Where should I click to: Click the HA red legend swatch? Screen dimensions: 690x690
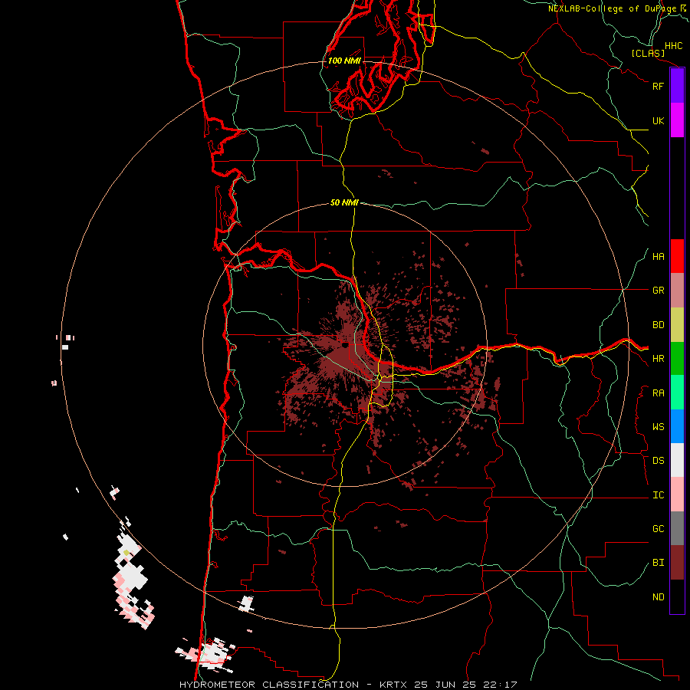677,256
